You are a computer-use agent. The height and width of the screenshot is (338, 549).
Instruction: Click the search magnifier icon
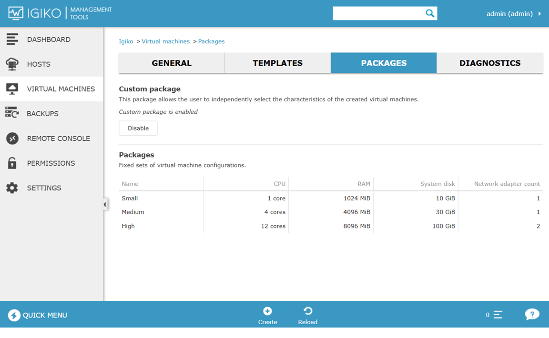429,13
